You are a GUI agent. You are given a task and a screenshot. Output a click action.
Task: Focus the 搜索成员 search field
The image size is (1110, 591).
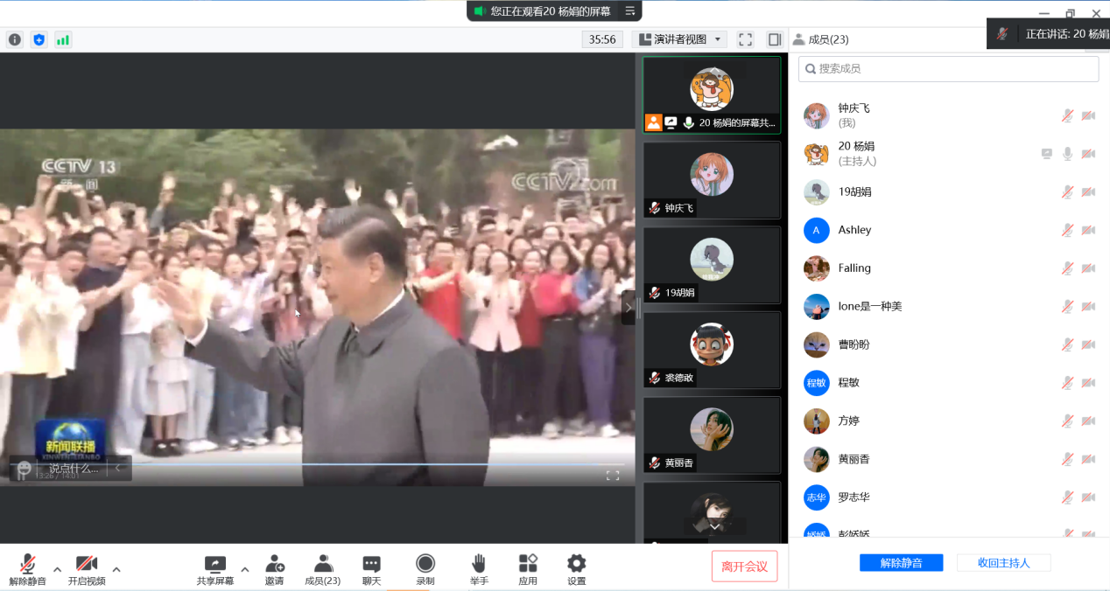(948, 69)
